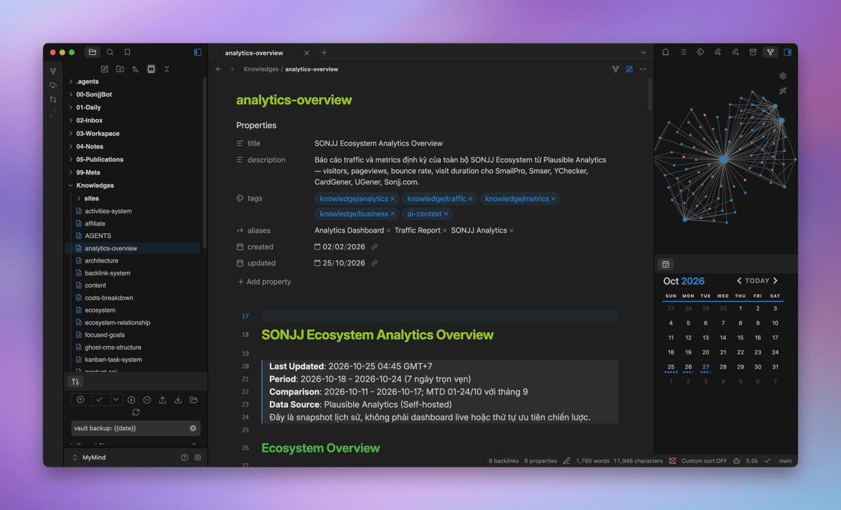Screen dimensions: 841x510
Task: Expand the 00-SonjjBot folder
Action: pyautogui.click(x=71, y=95)
